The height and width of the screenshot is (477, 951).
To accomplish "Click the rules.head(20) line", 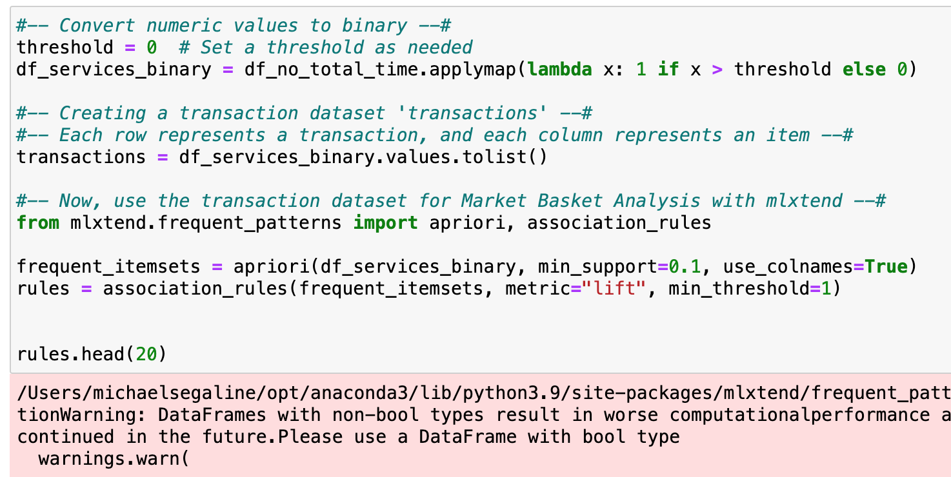I will click(92, 354).
